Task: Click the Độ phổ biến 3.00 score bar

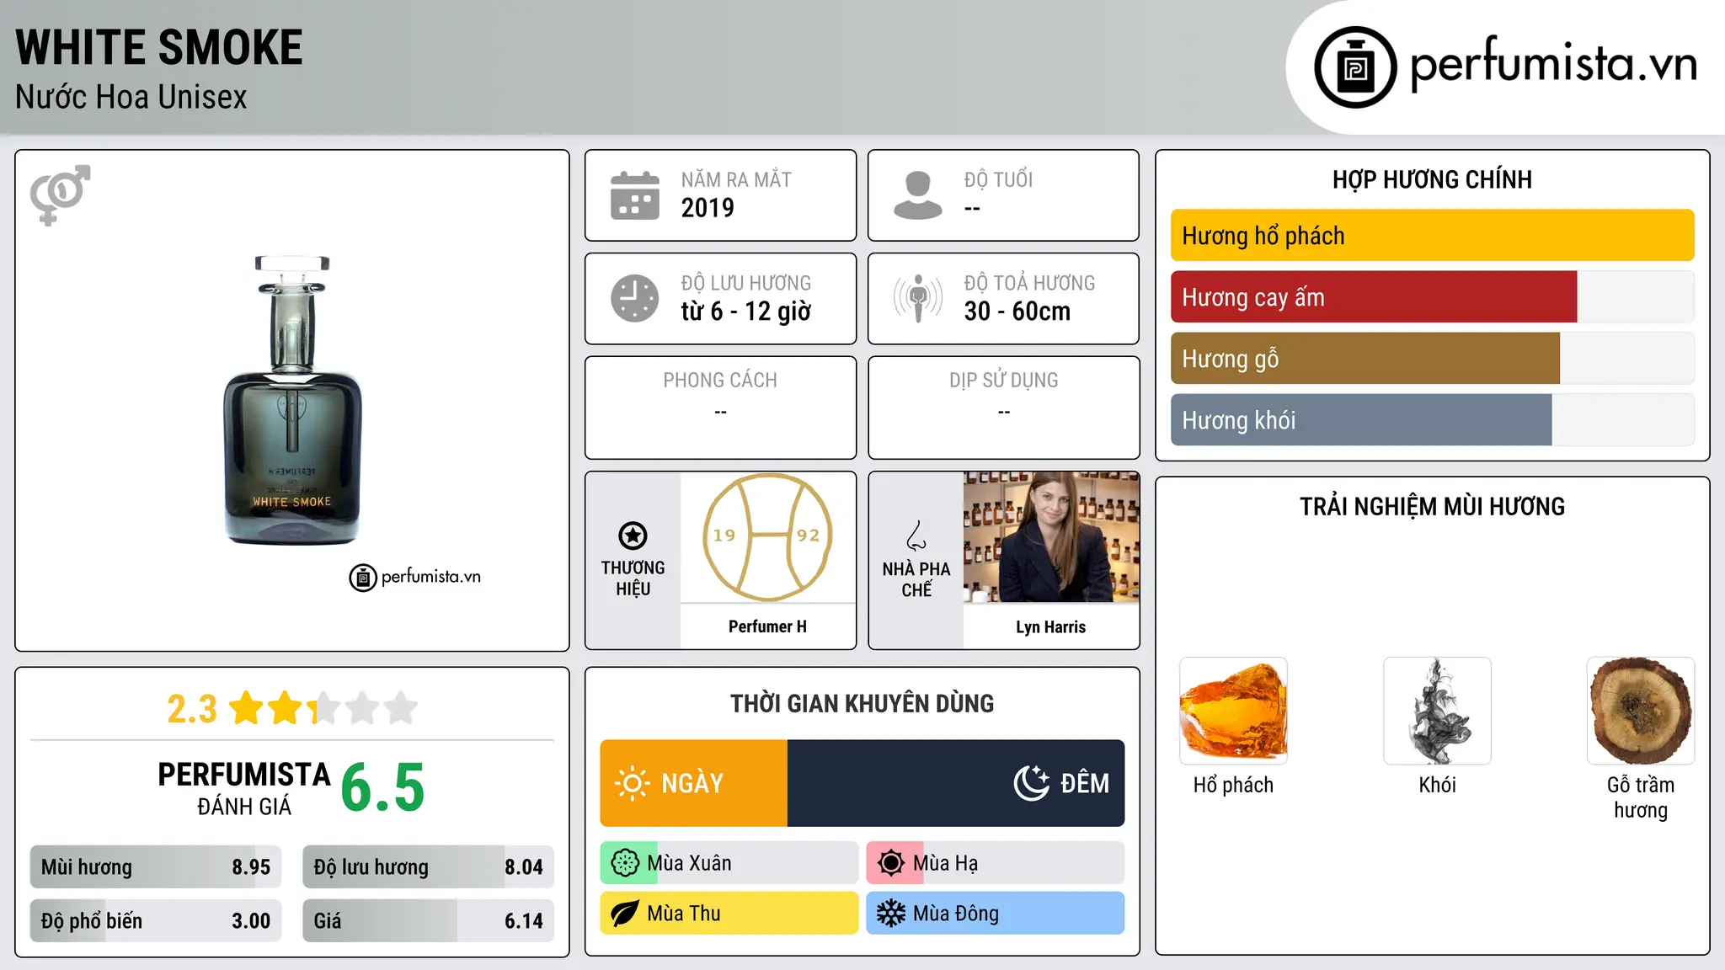Action: pyautogui.click(x=156, y=921)
